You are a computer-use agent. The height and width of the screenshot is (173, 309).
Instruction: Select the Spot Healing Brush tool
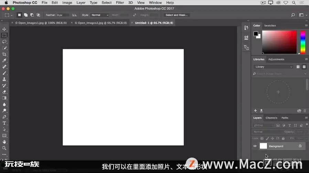(4, 67)
